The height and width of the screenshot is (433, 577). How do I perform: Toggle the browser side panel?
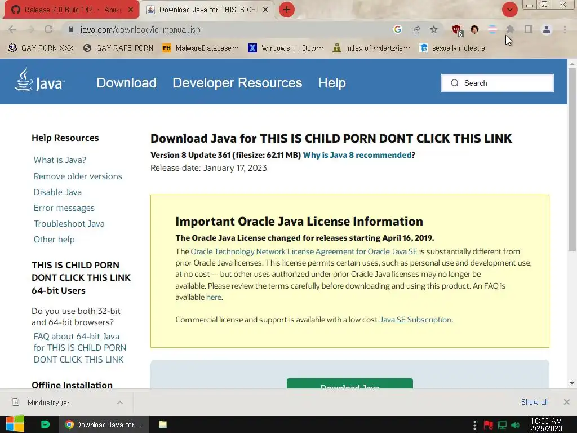pyautogui.click(x=529, y=29)
